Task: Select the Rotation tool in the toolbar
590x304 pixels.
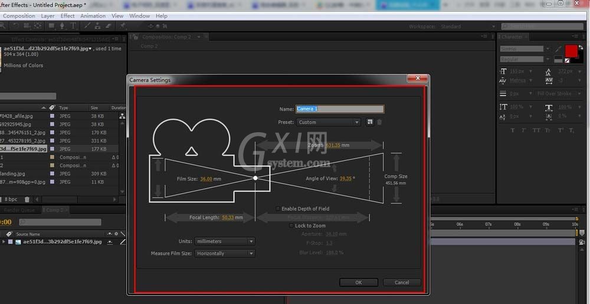Action: 16,25
